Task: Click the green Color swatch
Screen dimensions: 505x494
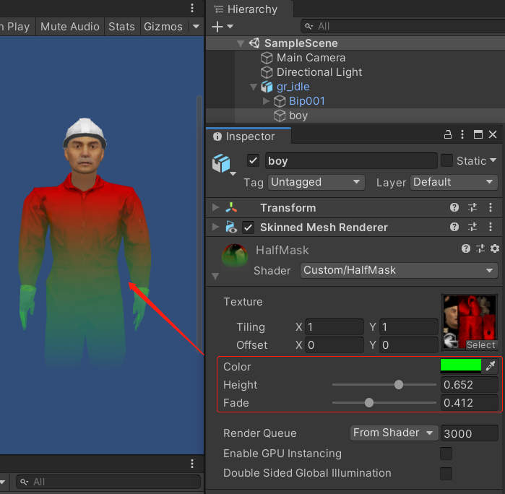Action: (461, 365)
